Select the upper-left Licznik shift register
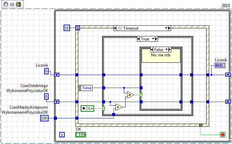The width and height of the screenshot is (232, 144). pyautogui.click(x=57, y=75)
